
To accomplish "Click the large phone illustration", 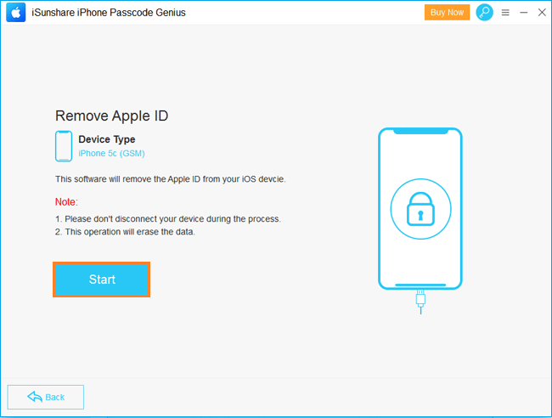I will click(x=420, y=209).
